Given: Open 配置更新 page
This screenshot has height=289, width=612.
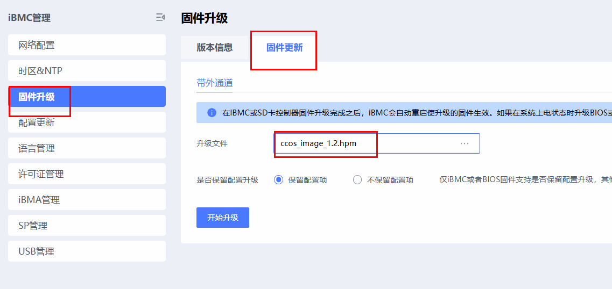Looking at the screenshot, I should click(x=87, y=122).
